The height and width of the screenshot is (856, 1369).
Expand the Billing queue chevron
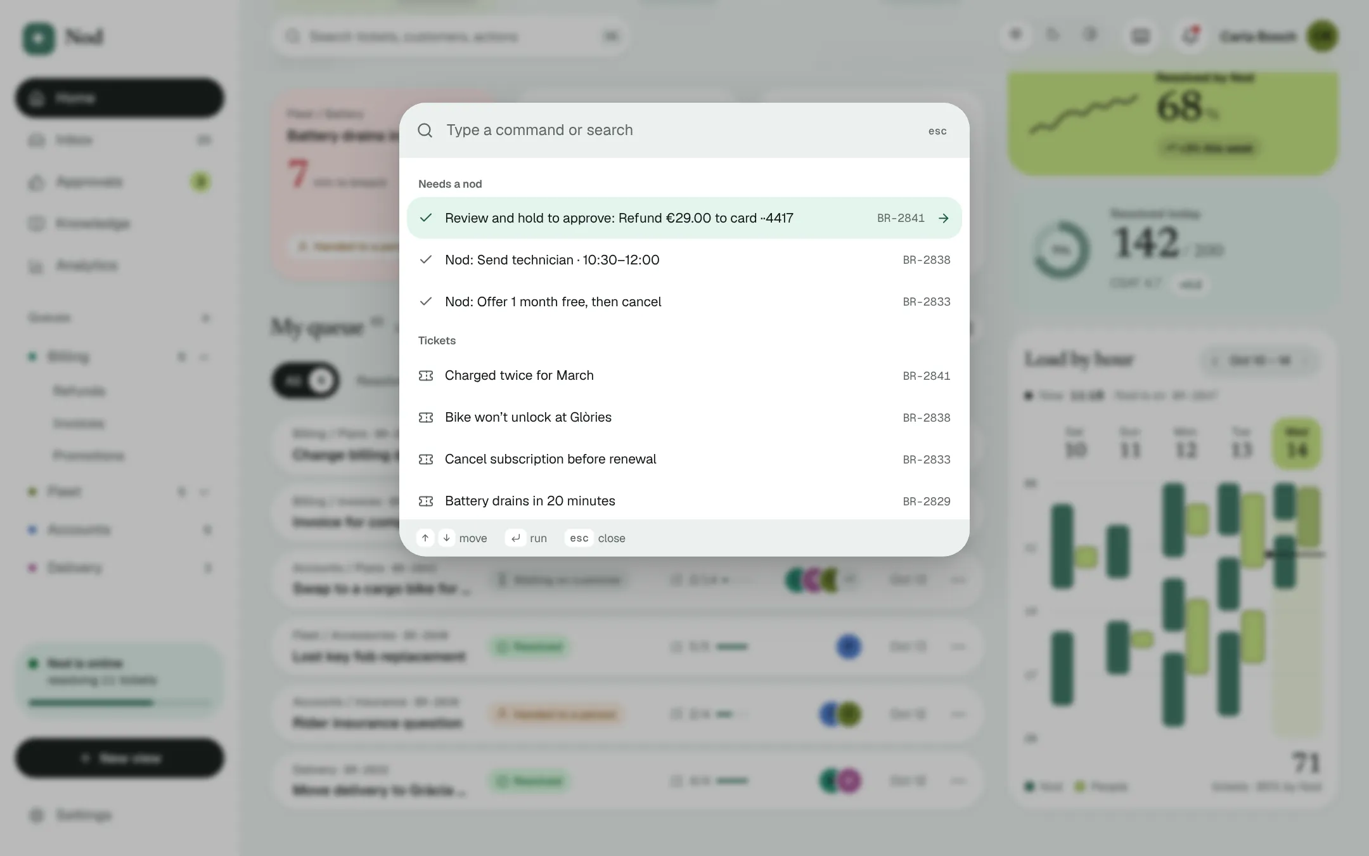pyautogui.click(x=204, y=357)
